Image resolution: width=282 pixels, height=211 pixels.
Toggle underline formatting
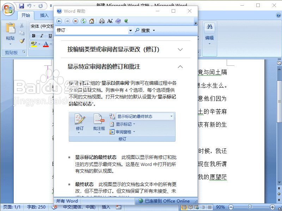50,36
